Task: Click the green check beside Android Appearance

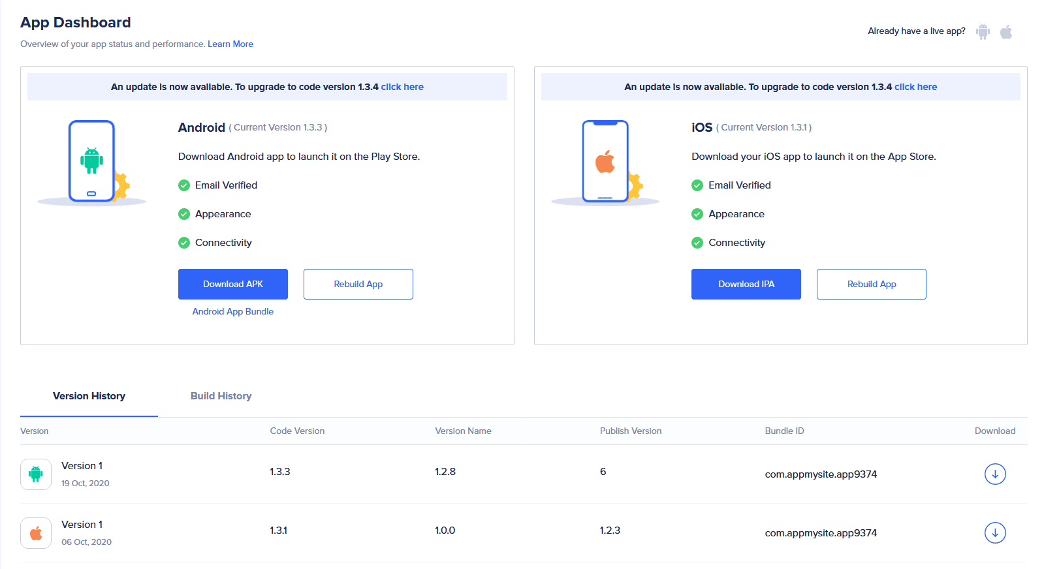Action: pos(184,214)
